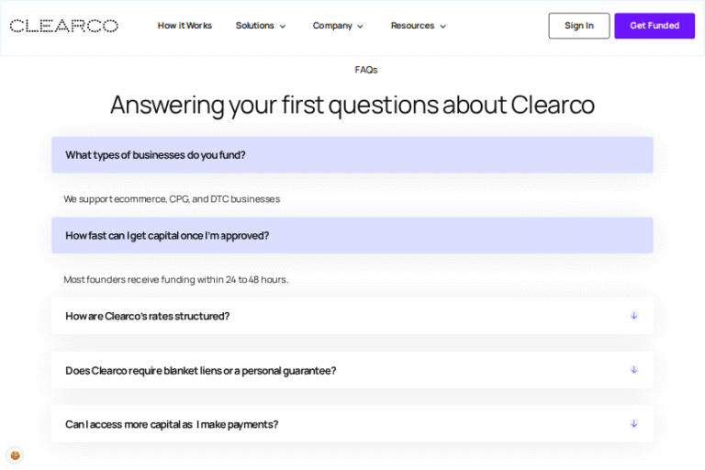The height and width of the screenshot is (470, 705).
Task: Click arrow icon beside access more capital question
Action: 633,424
